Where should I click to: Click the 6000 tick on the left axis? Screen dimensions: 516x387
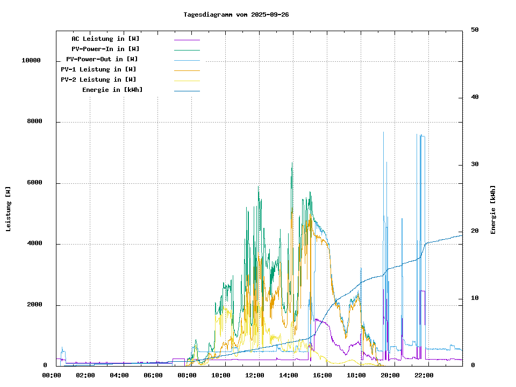pos(34,183)
